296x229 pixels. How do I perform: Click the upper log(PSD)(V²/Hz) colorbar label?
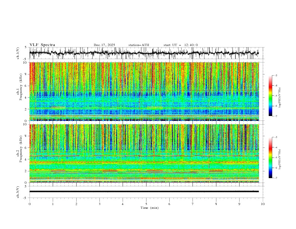click(280, 98)
